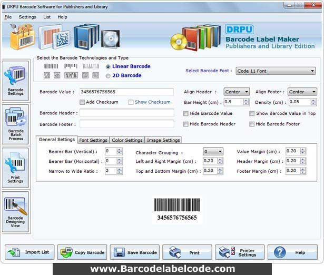Switch to Font Settings tab
This screenshot has width=324, height=275.
click(x=93, y=140)
